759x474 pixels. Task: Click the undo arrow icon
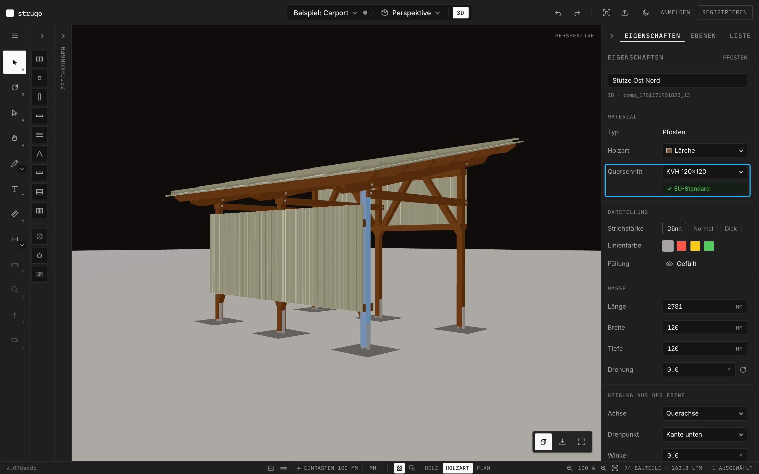[558, 13]
